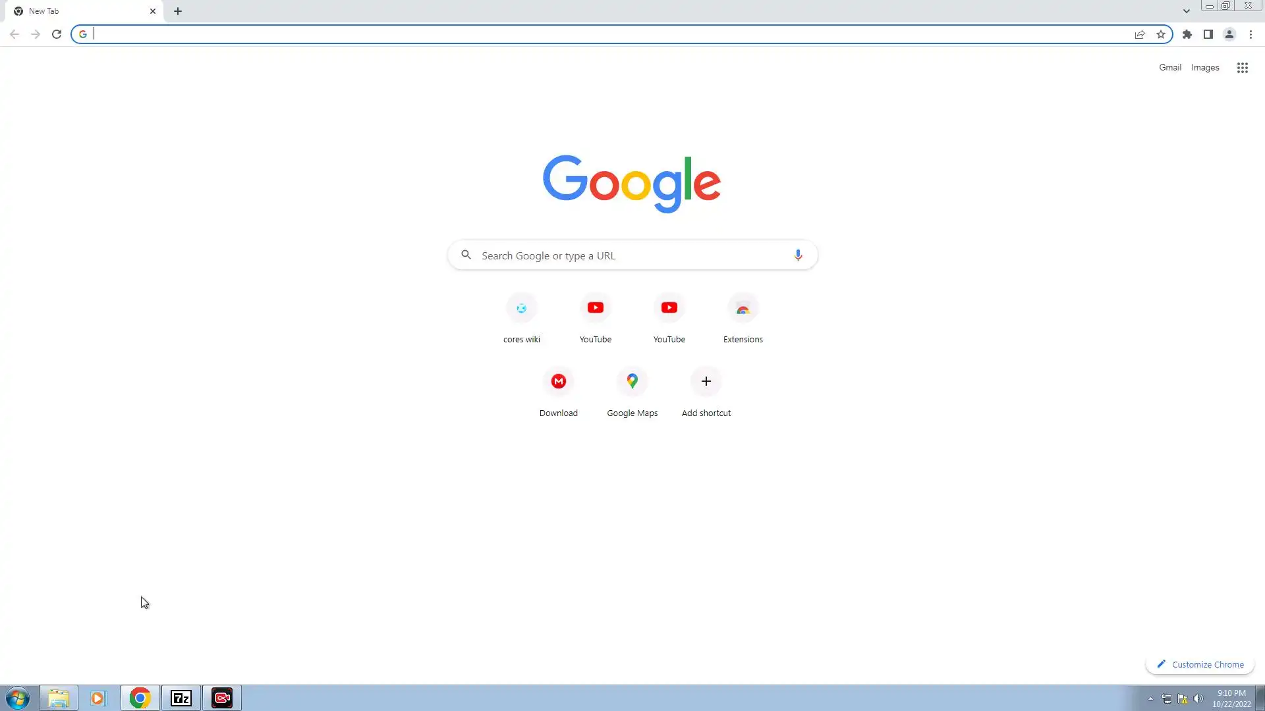Open the Google Maps shortcut

click(x=632, y=382)
